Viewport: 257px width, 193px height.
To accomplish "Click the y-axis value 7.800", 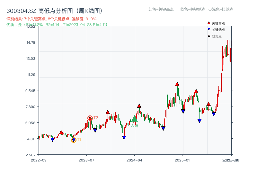I will 30,107.
